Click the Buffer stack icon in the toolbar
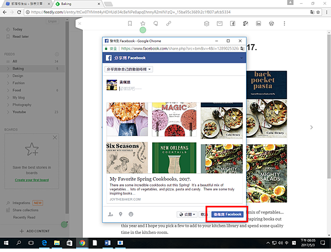The width and height of the screenshot is (331, 252). (x=207, y=23)
